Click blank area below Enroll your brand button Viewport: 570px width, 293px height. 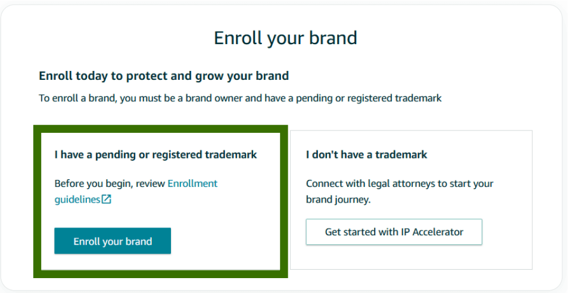(x=160, y=262)
